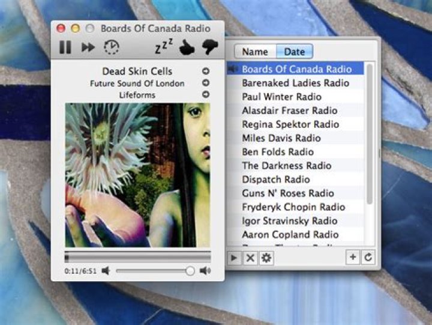Open the song history clock icon
The image size is (432, 325).
point(112,47)
